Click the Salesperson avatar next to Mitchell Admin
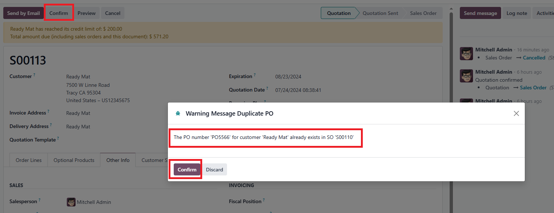Viewport: 554px width, 213px height. point(71,202)
